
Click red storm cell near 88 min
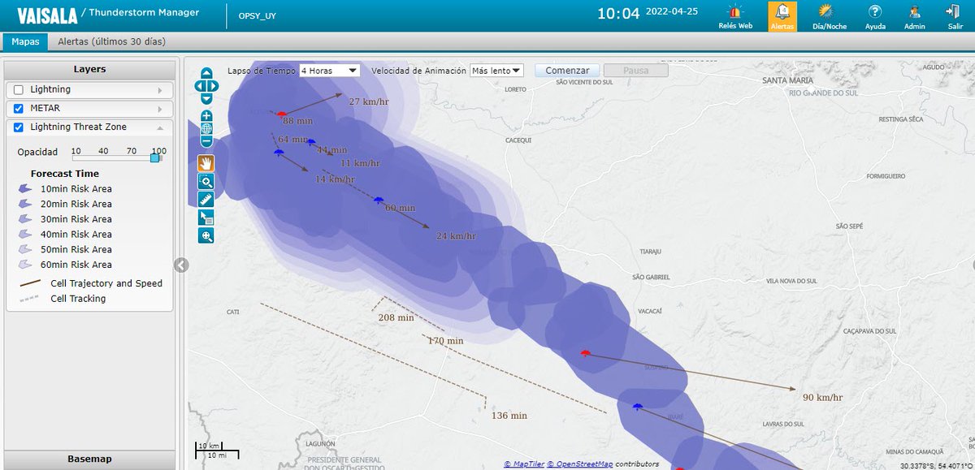click(281, 114)
